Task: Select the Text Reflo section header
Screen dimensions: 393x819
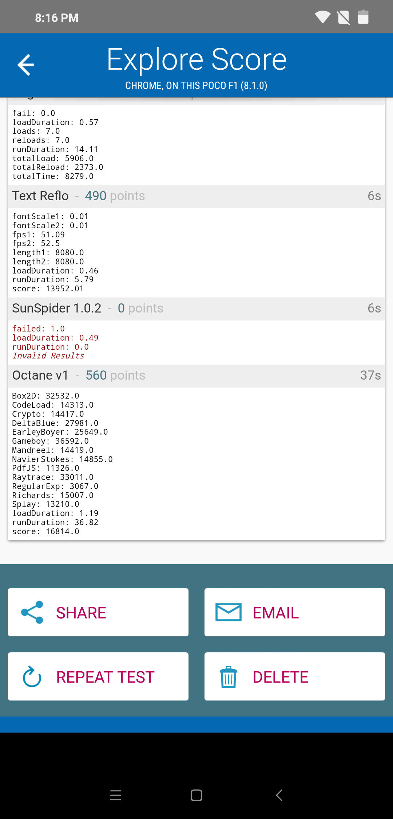Action: click(x=196, y=196)
